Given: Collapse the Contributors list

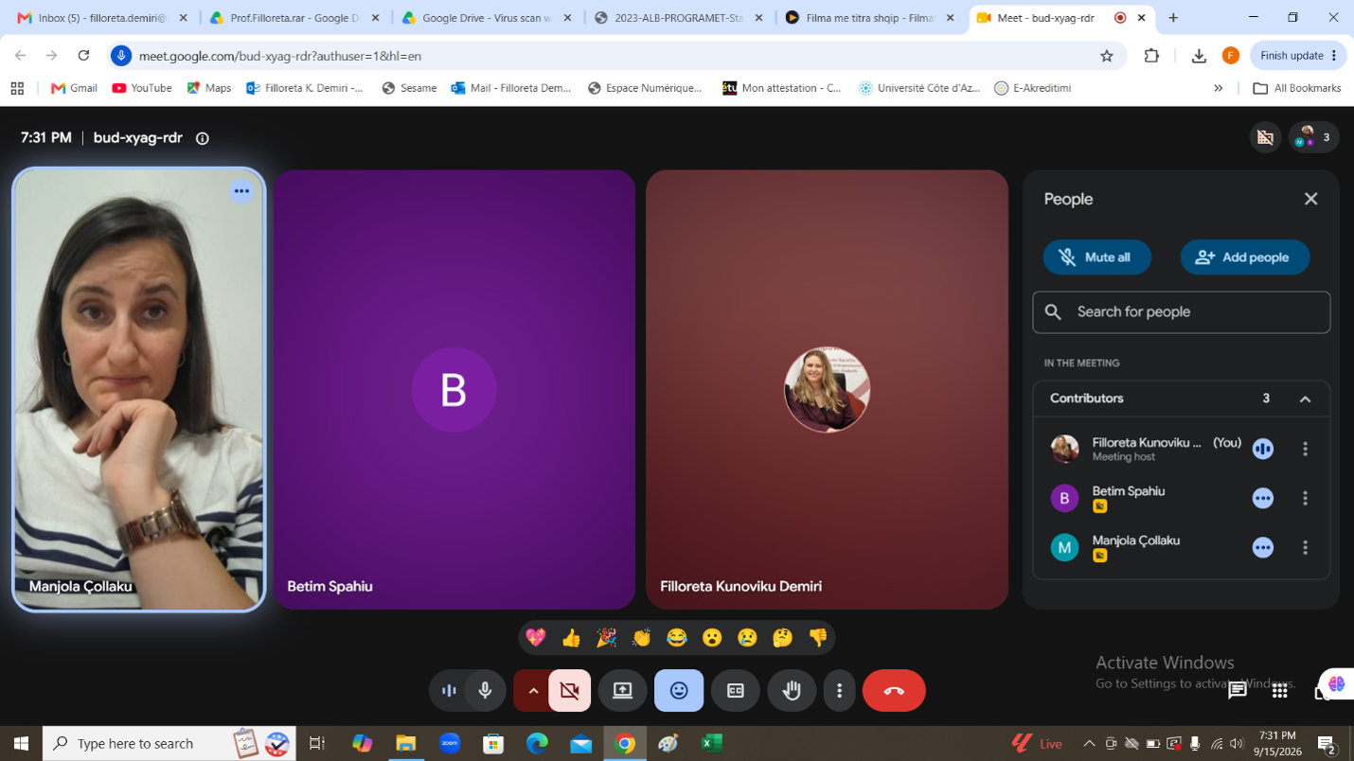Looking at the screenshot, I should 1305,399.
